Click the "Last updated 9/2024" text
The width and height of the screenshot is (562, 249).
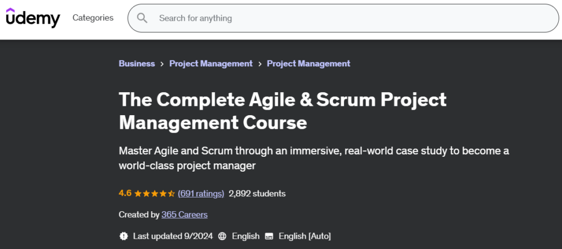(173, 236)
